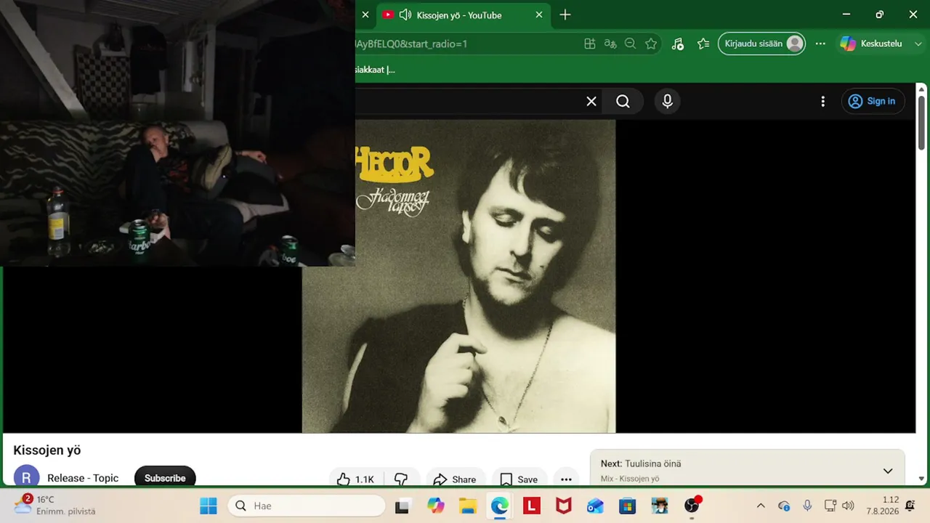Open more actions menu beside Save

pyautogui.click(x=566, y=479)
